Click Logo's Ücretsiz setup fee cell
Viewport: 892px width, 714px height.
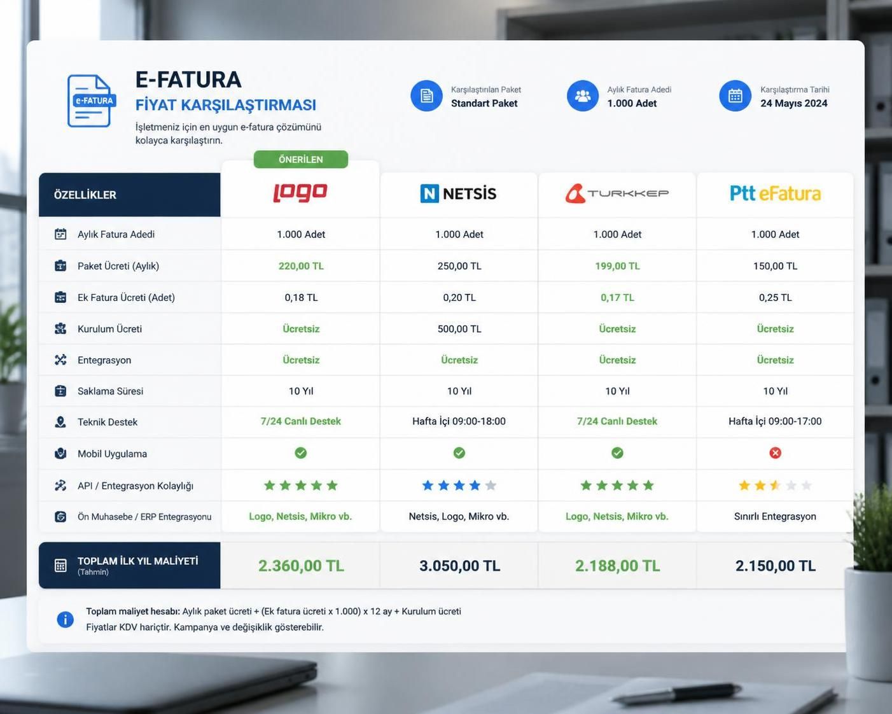[301, 329]
